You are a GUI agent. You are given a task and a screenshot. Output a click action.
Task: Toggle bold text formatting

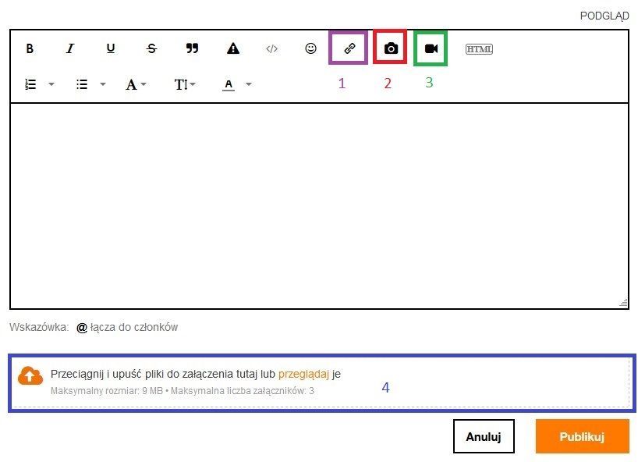(30, 48)
